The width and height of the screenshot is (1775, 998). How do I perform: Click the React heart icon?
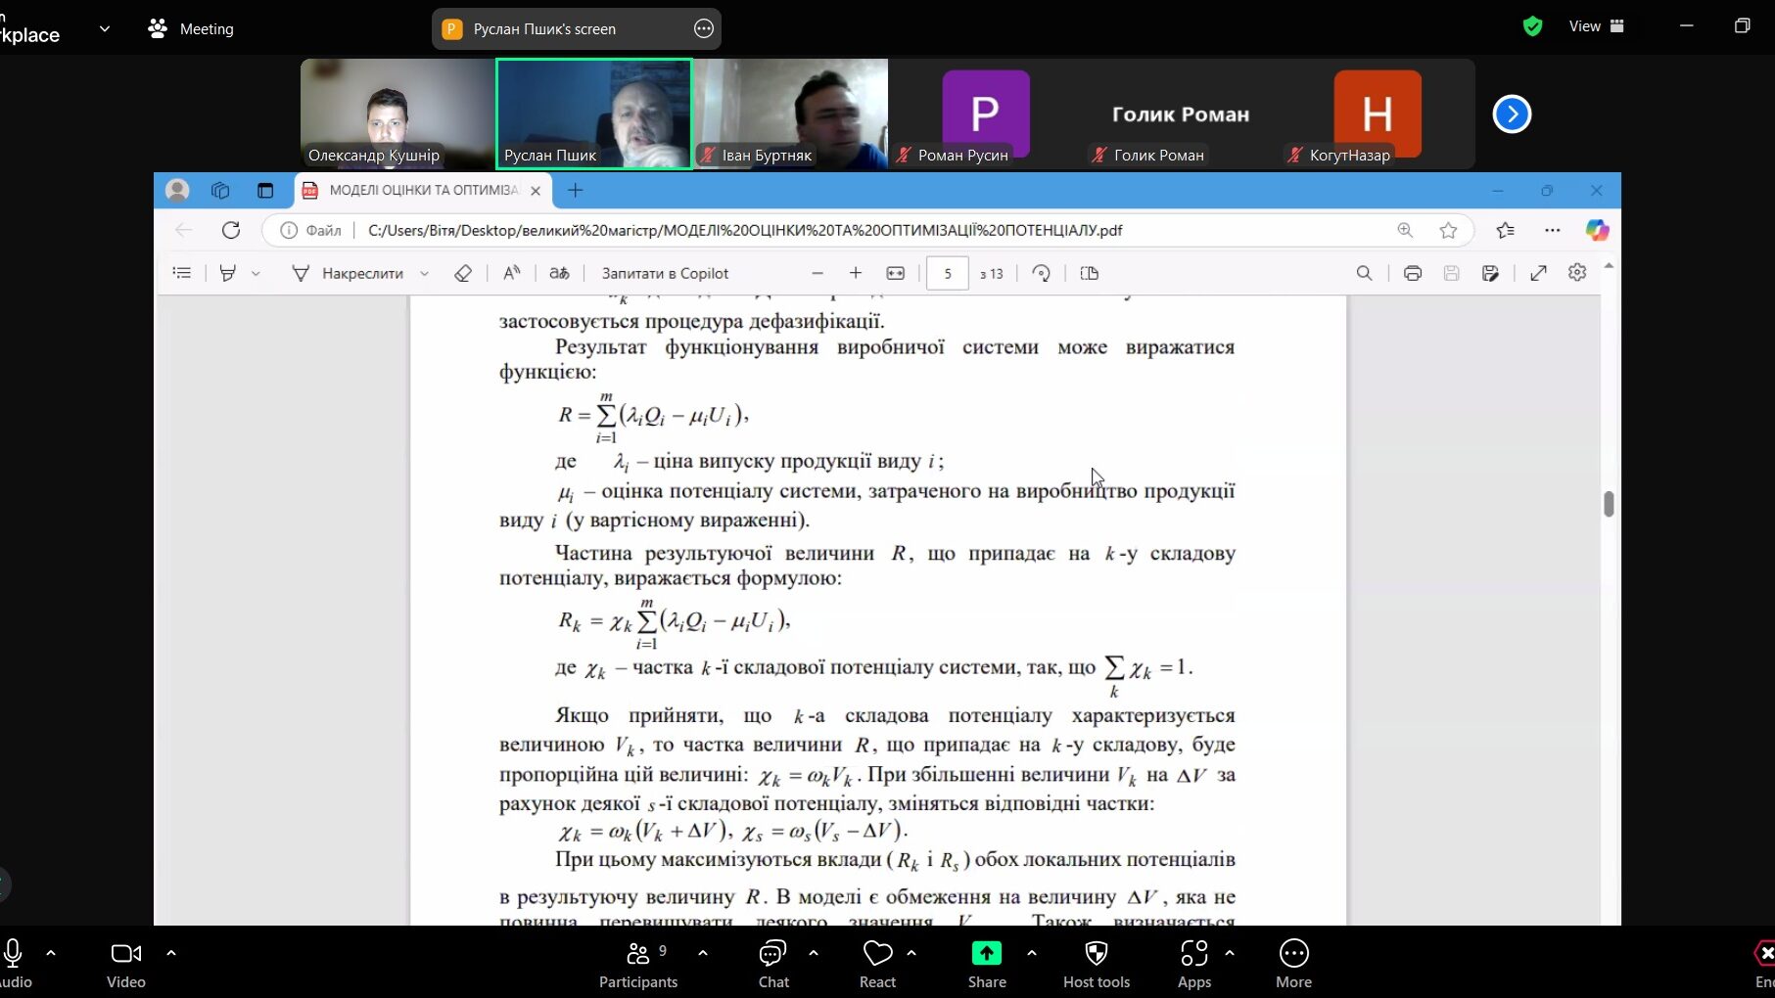877,964
